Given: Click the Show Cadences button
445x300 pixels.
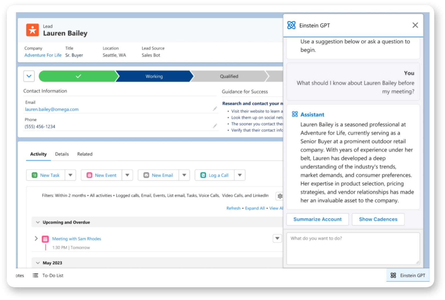Looking at the screenshot, I should coord(378,219).
